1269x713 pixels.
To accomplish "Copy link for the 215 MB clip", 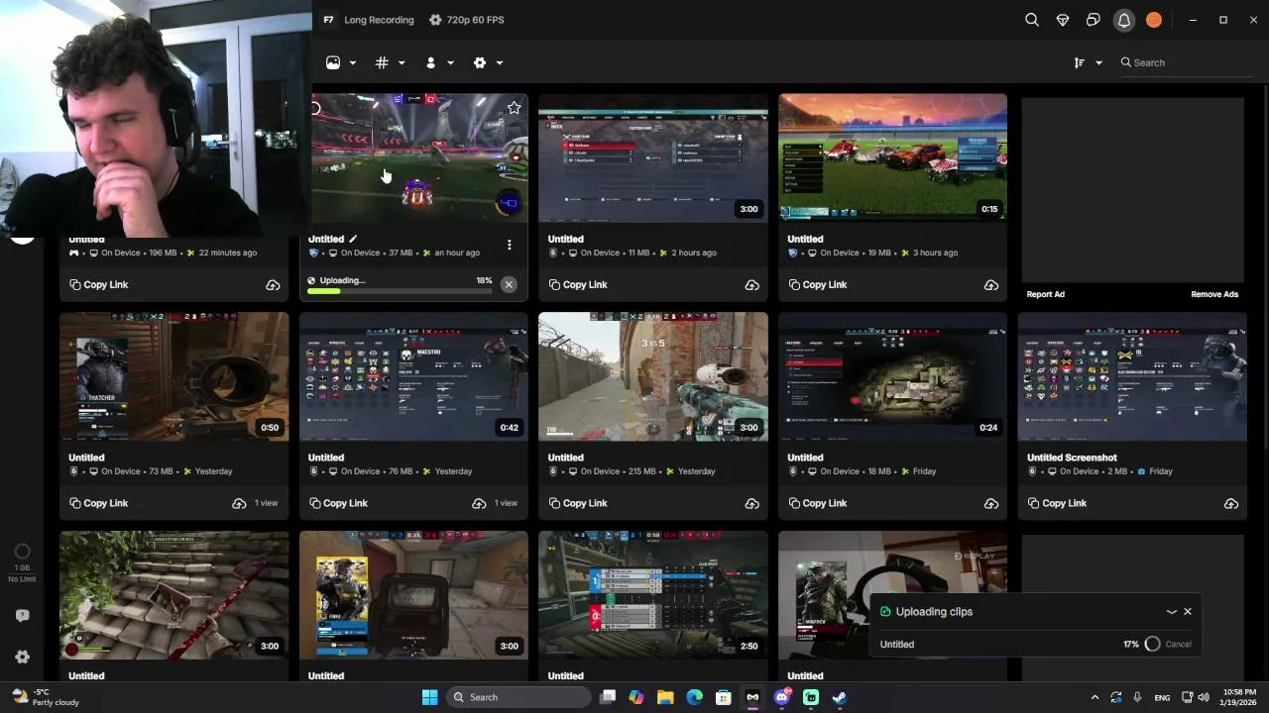I will pyautogui.click(x=578, y=503).
